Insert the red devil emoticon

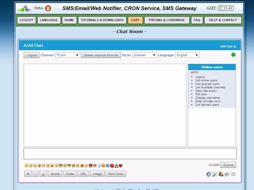(x=91, y=166)
